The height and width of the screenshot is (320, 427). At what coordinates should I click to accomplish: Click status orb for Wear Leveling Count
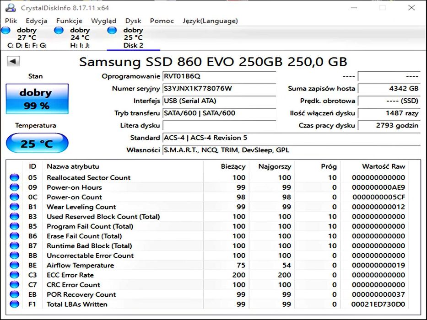pyautogui.click(x=15, y=207)
